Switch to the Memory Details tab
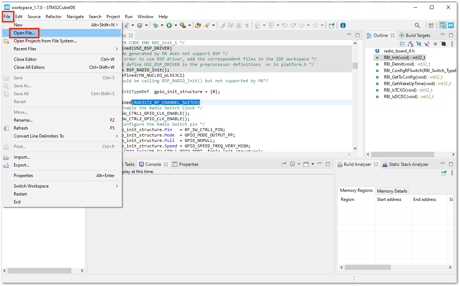Image resolution: width=460 pixels, height=286 pixels. (x=392, y=191)
